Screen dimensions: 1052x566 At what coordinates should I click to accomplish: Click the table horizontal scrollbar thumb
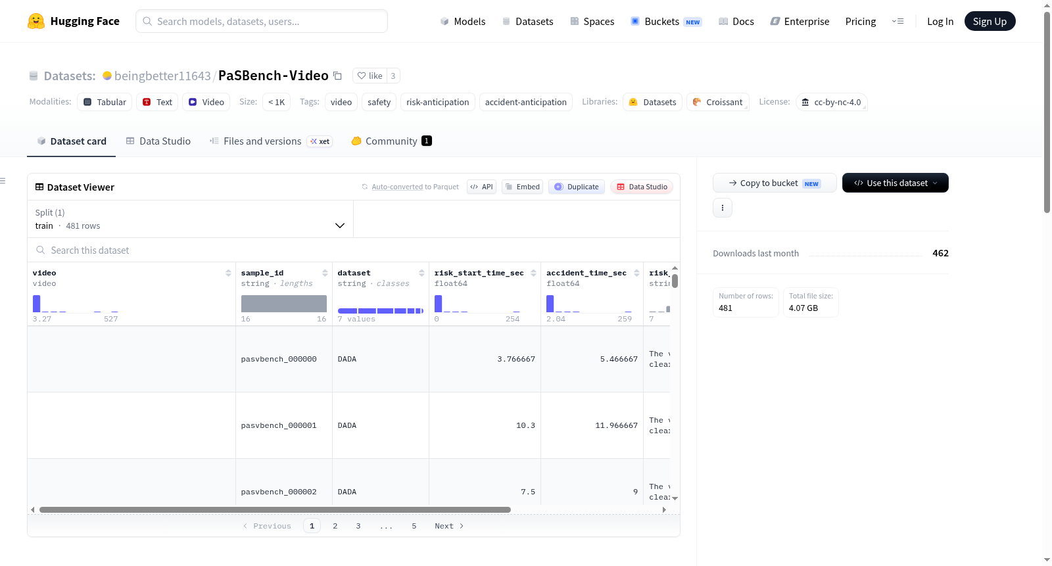(275, 509)
